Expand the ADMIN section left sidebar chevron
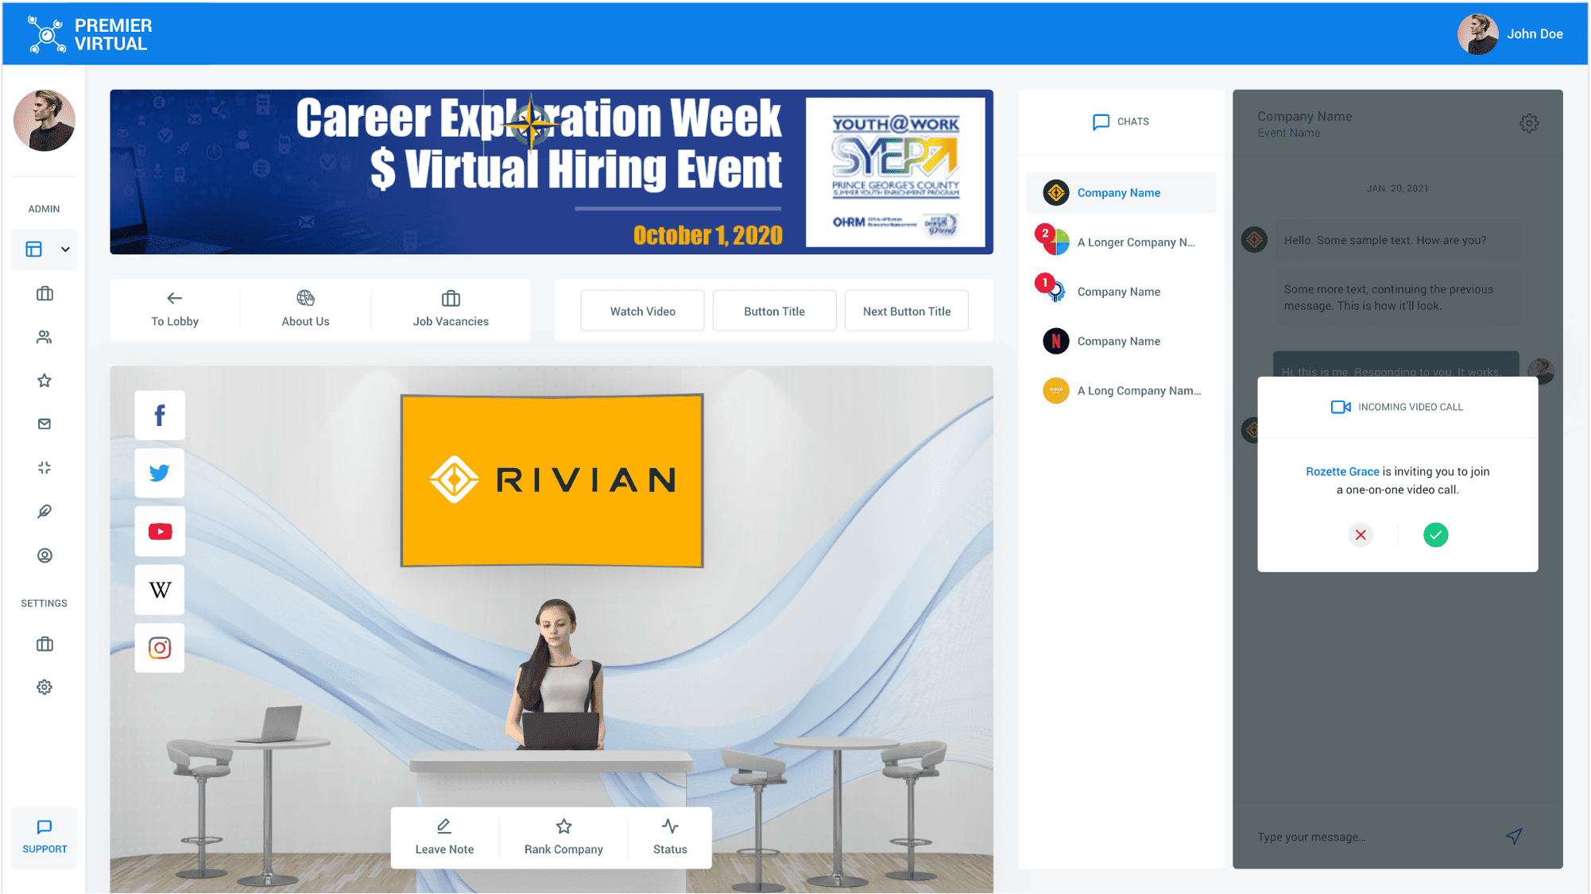 61,250
